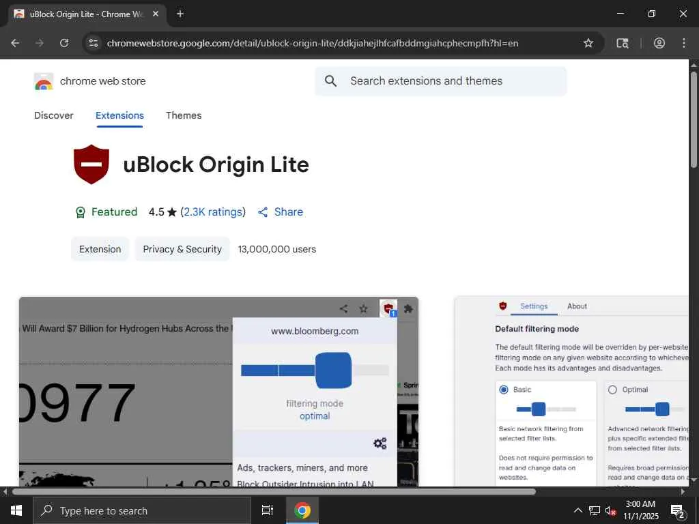Open the Windows Start menu

16,510
